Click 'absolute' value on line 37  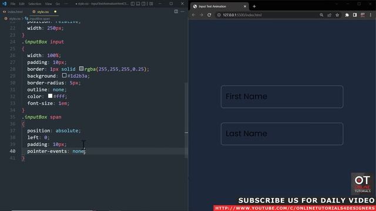(67, 131)
